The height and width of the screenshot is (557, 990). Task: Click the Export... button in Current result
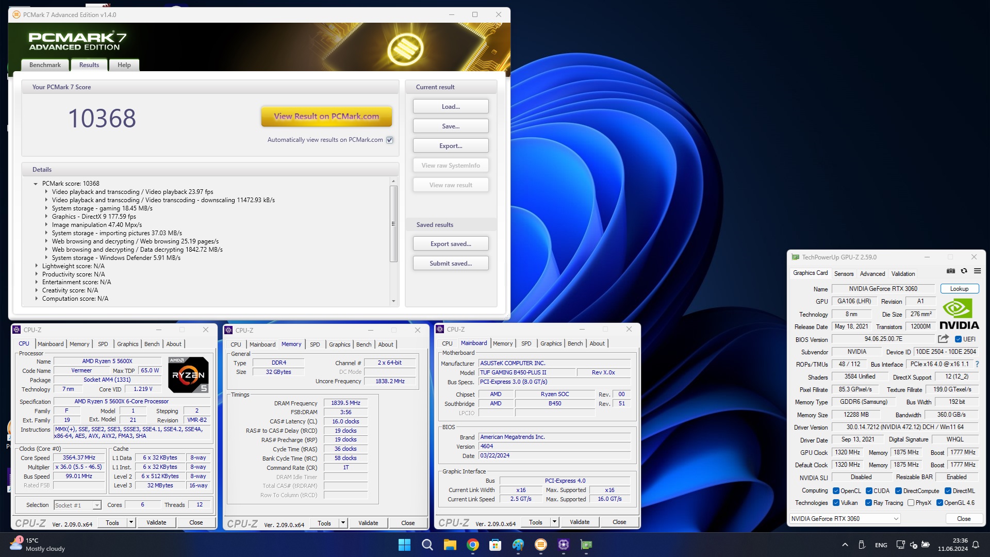click(451, 146)
